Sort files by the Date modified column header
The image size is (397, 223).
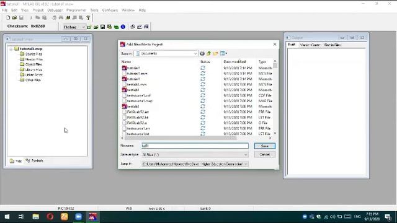pyautogui.click(x=234, y=62)
